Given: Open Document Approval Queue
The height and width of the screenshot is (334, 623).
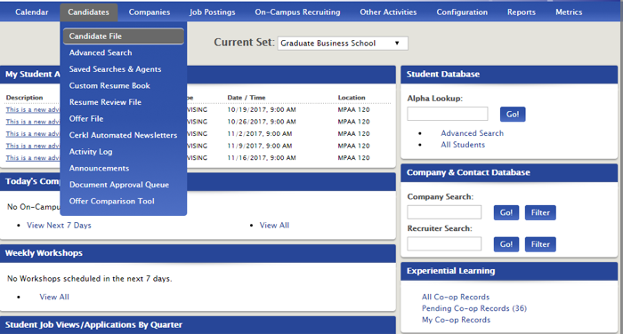Looking at the screenshot, I should tap(119, 185).
